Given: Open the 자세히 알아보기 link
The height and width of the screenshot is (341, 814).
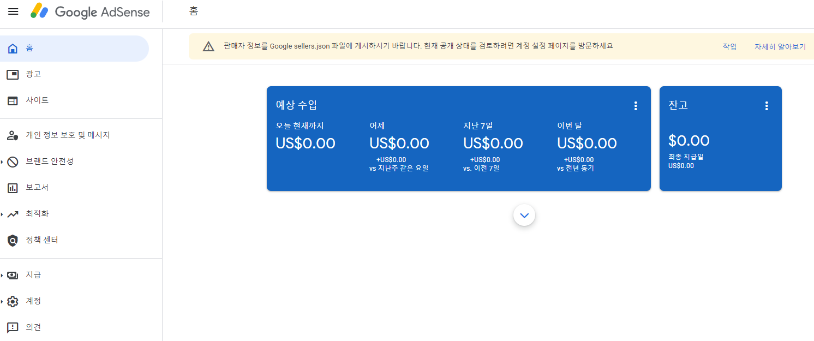Looking at the screenshot, I should [780, 46].
